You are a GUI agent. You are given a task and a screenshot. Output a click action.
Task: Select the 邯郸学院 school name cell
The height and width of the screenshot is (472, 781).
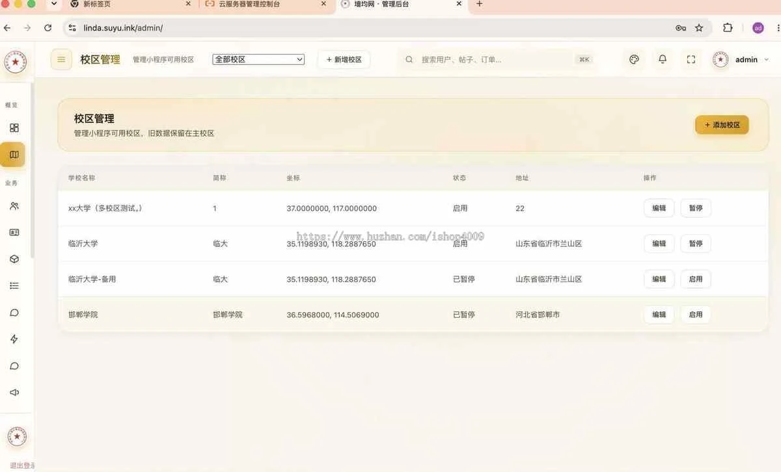pos(83,315)
